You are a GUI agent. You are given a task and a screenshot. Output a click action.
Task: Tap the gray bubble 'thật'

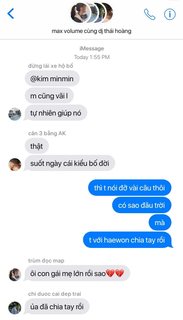tap(37, 146)
